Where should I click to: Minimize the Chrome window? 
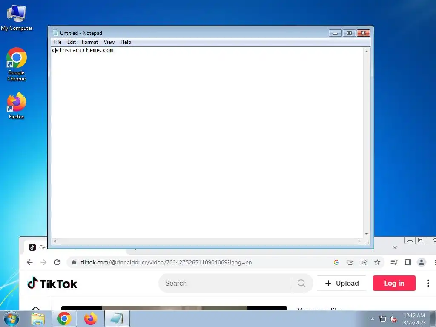(x=410, y=241)
